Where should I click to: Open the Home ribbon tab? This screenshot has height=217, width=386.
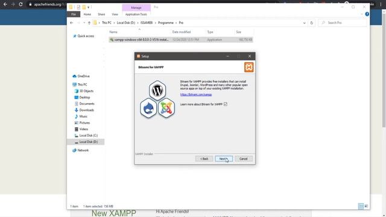tap(87, 14)
